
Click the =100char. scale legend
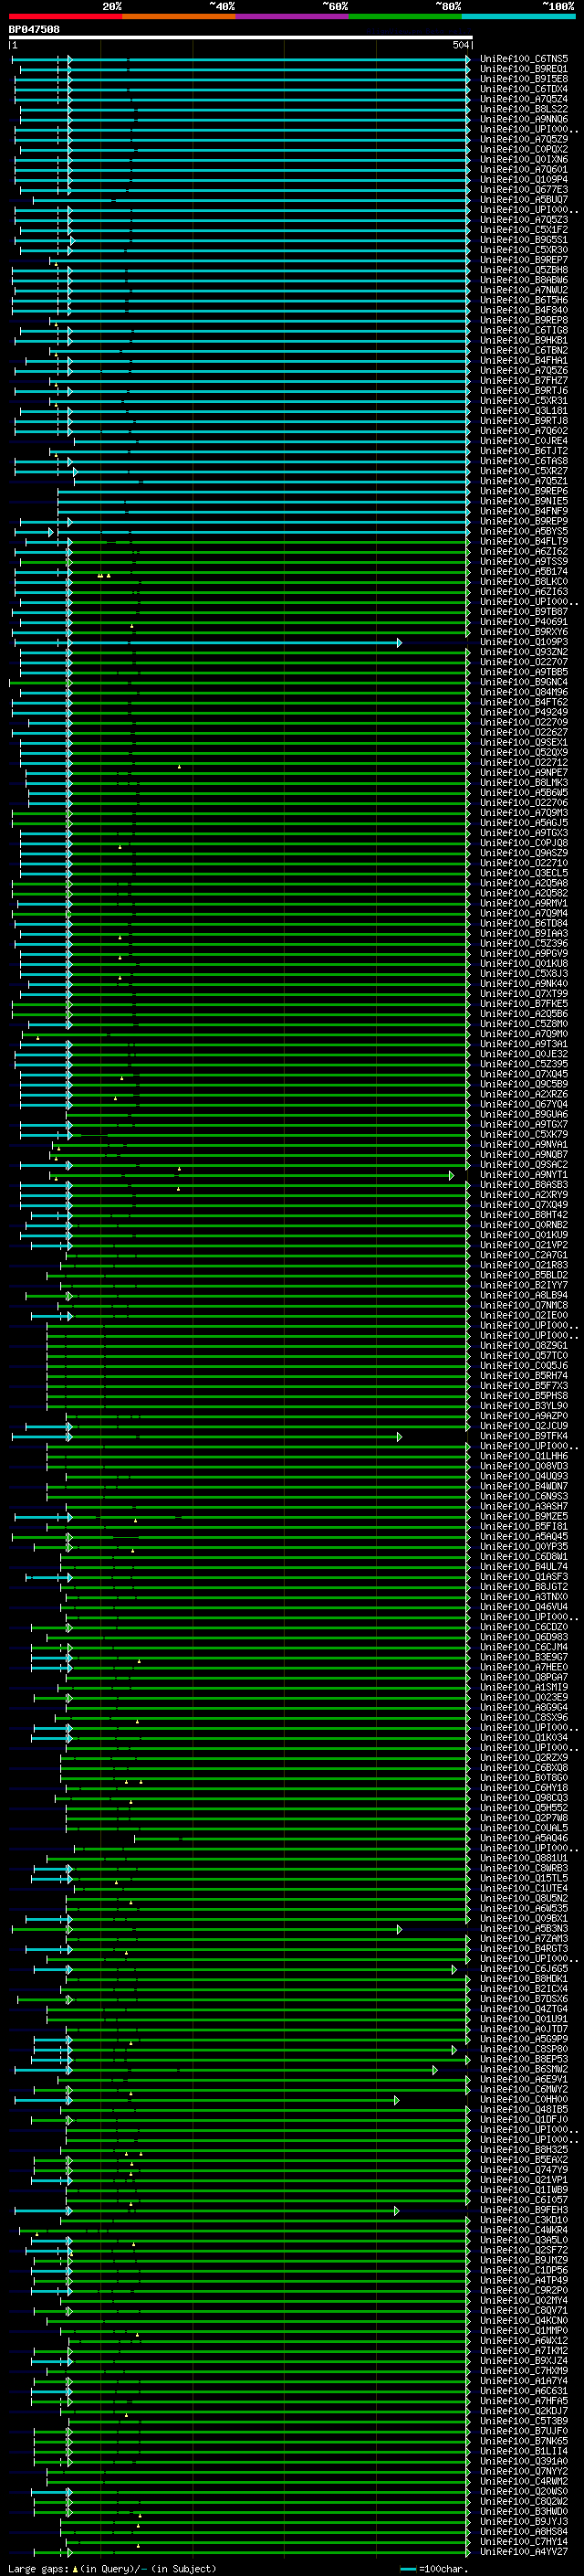coord(434,2568)
